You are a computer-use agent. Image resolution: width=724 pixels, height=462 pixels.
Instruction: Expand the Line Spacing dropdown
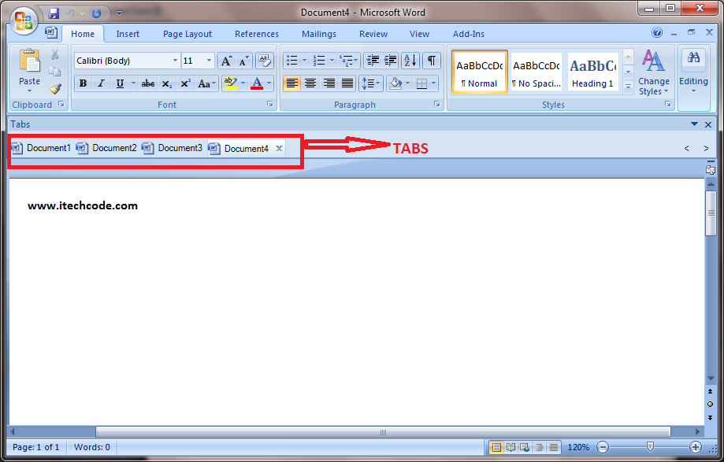tap(371, 83)
